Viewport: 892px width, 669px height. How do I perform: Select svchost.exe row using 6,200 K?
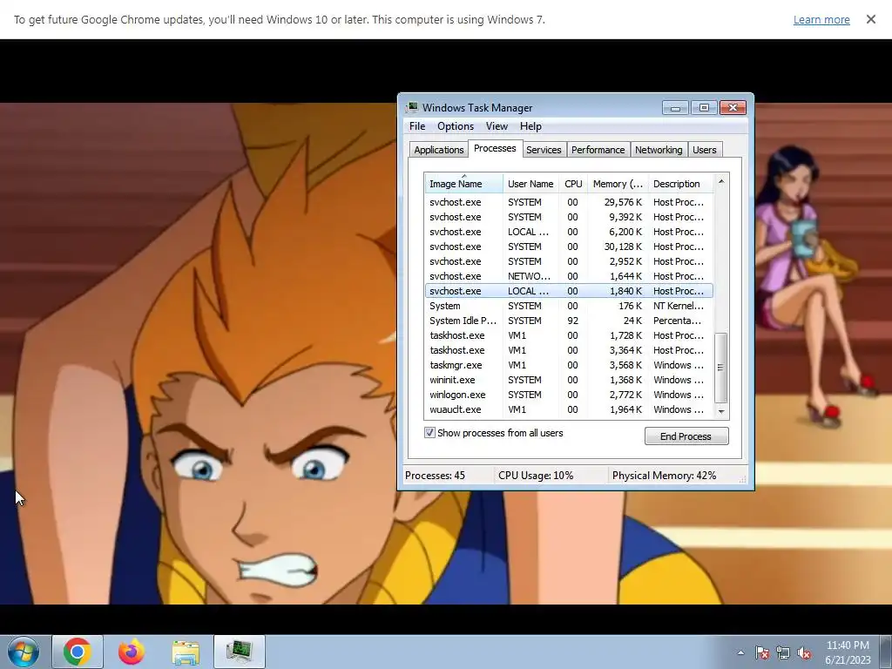pyautogui.click(x=569, y=232)
